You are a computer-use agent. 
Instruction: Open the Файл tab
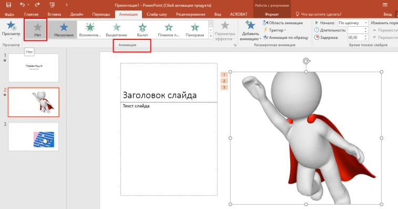pyautogui.click(x=9, y=14)
